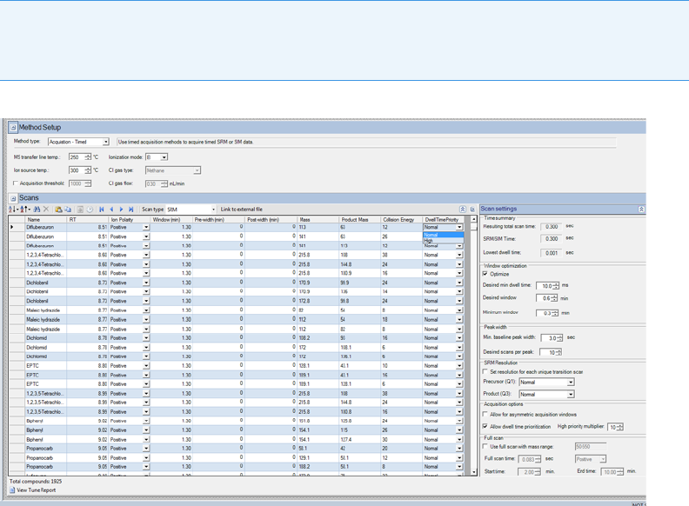Choose Normal in the dwell time priority list
Viewport: 689px width, 506px height.
click(432, 235)
